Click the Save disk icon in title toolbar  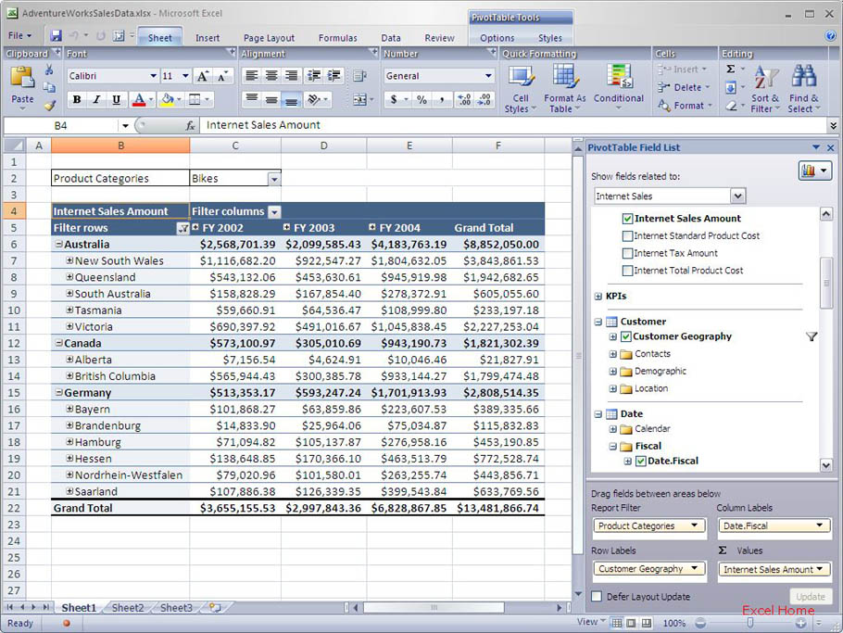click(x=56, y=35)
